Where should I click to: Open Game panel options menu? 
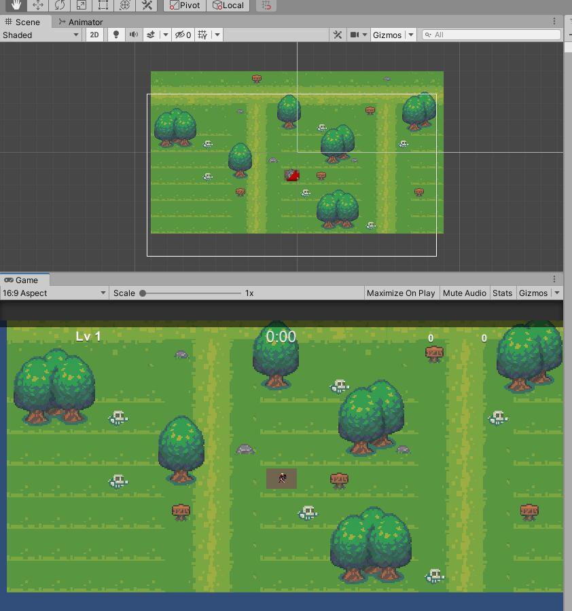pos(554,279)
